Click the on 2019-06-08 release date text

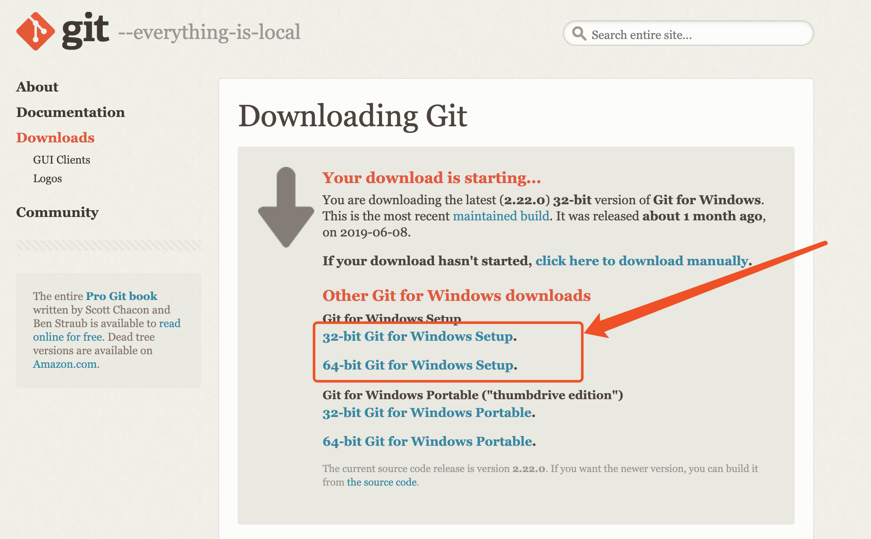point(367,232)
